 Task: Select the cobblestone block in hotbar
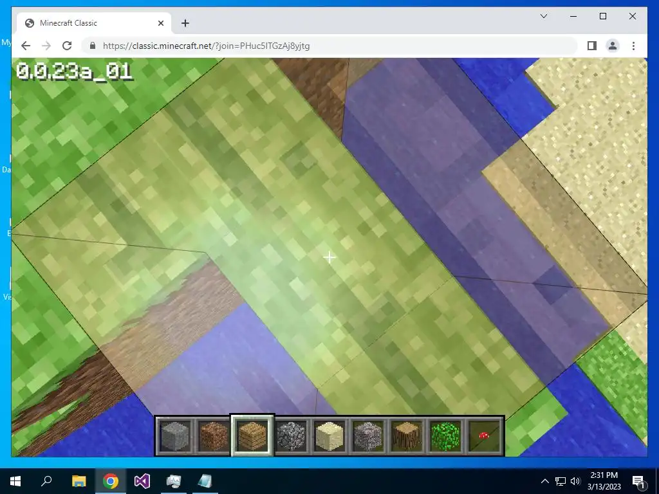(290, 436)
